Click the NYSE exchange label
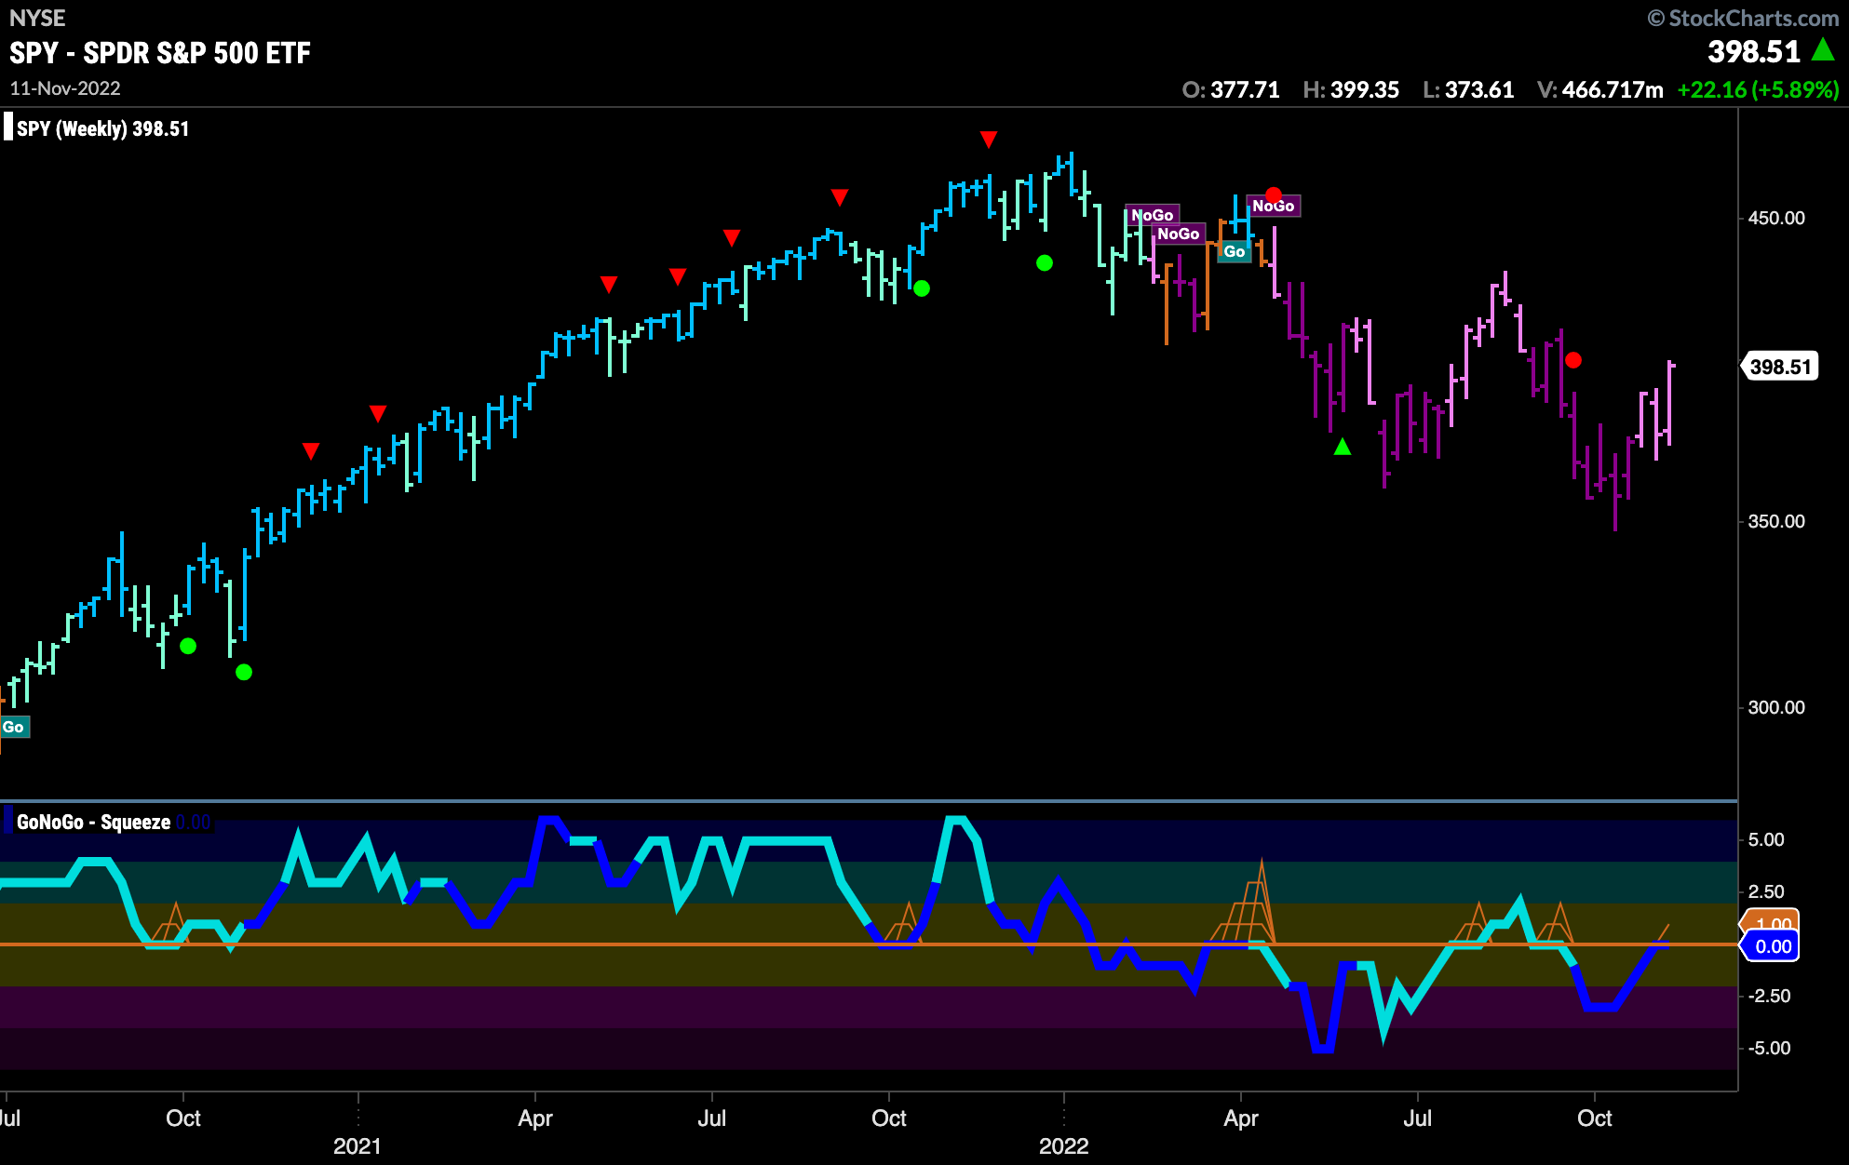Image resolution: width=1849 pixels, height=1165 pixels. click(x=37, y=18)
